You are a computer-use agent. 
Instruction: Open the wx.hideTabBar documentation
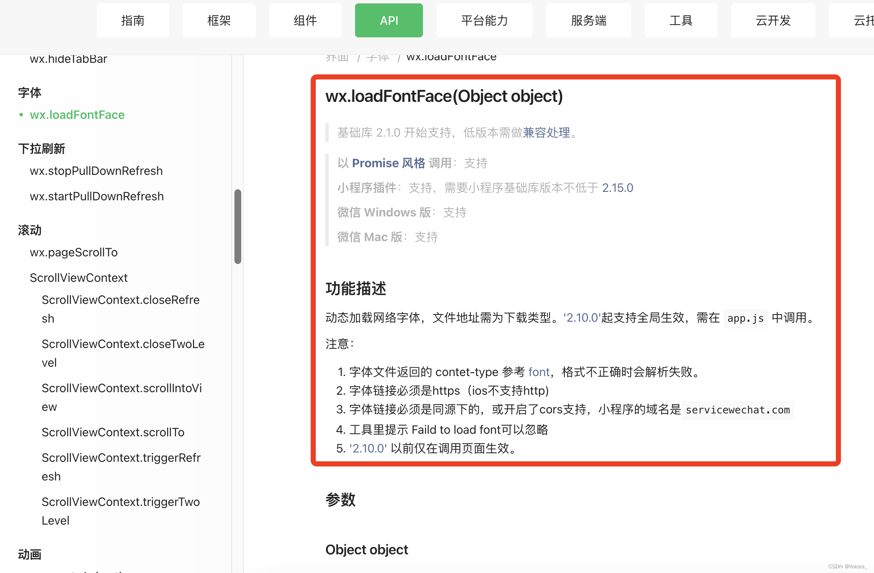pos(68,59)
